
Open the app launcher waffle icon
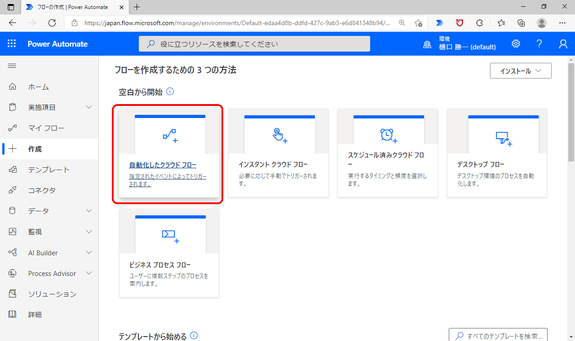click(12, 44)
